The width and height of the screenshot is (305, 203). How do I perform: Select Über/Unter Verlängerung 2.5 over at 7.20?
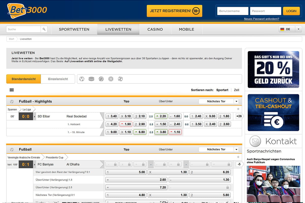click(x=136, y=188)
